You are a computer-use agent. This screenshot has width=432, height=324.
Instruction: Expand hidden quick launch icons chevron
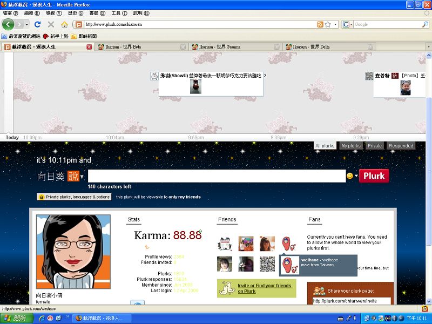67,317
